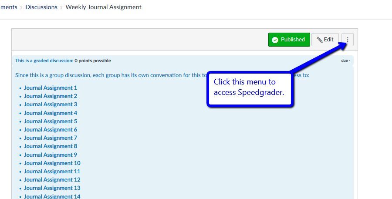Image resolution: width=392 pixels, height=199 pixels.
Task: Open the Journal Assignment 10 group
Action: [52, 163]
